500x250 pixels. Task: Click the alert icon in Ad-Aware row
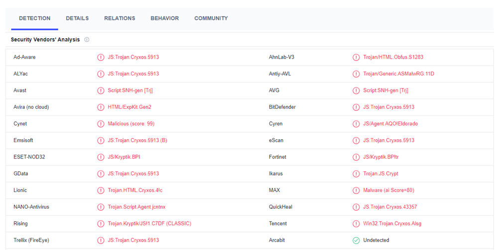(101, 57)
